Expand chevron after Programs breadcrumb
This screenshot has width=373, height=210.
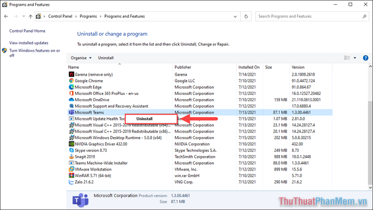(x=100, y=17)
